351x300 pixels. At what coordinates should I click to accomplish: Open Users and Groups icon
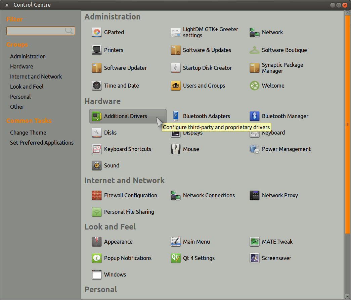point(175,86)
